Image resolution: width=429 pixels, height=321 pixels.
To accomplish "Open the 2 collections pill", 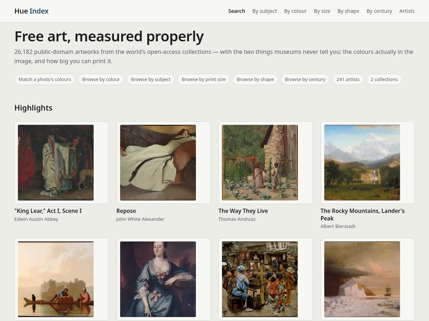I will pos(384,79).
